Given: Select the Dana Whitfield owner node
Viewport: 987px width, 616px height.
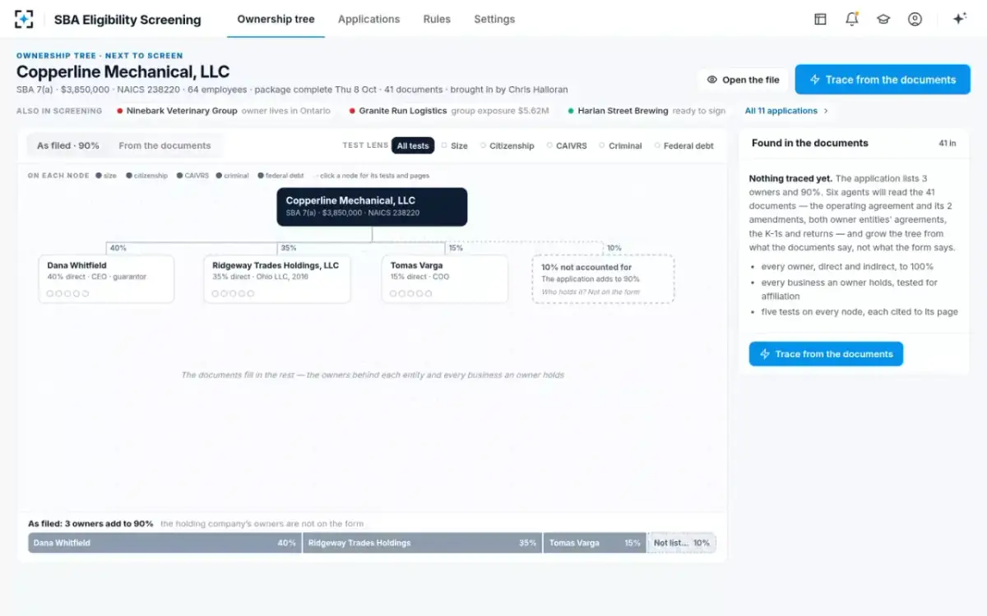Looking at the screenshot, I should click(x=106, y=278).
